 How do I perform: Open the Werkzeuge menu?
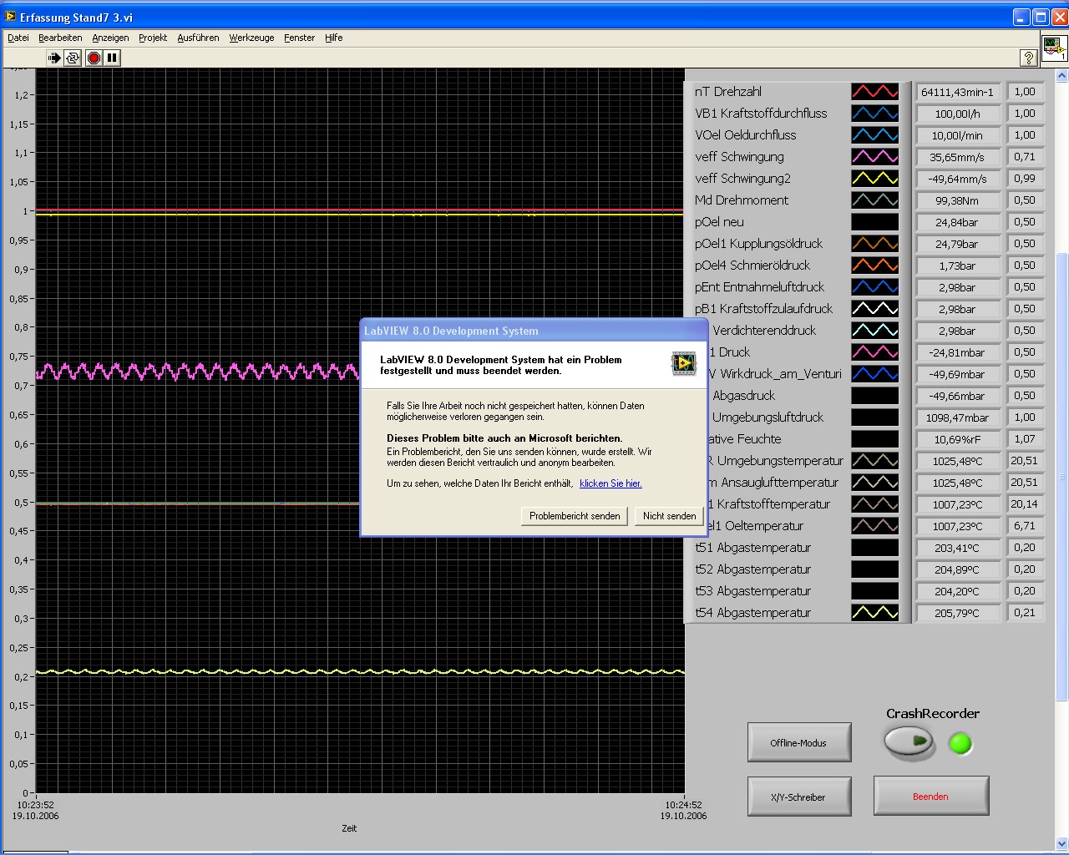tap(251, 38)
